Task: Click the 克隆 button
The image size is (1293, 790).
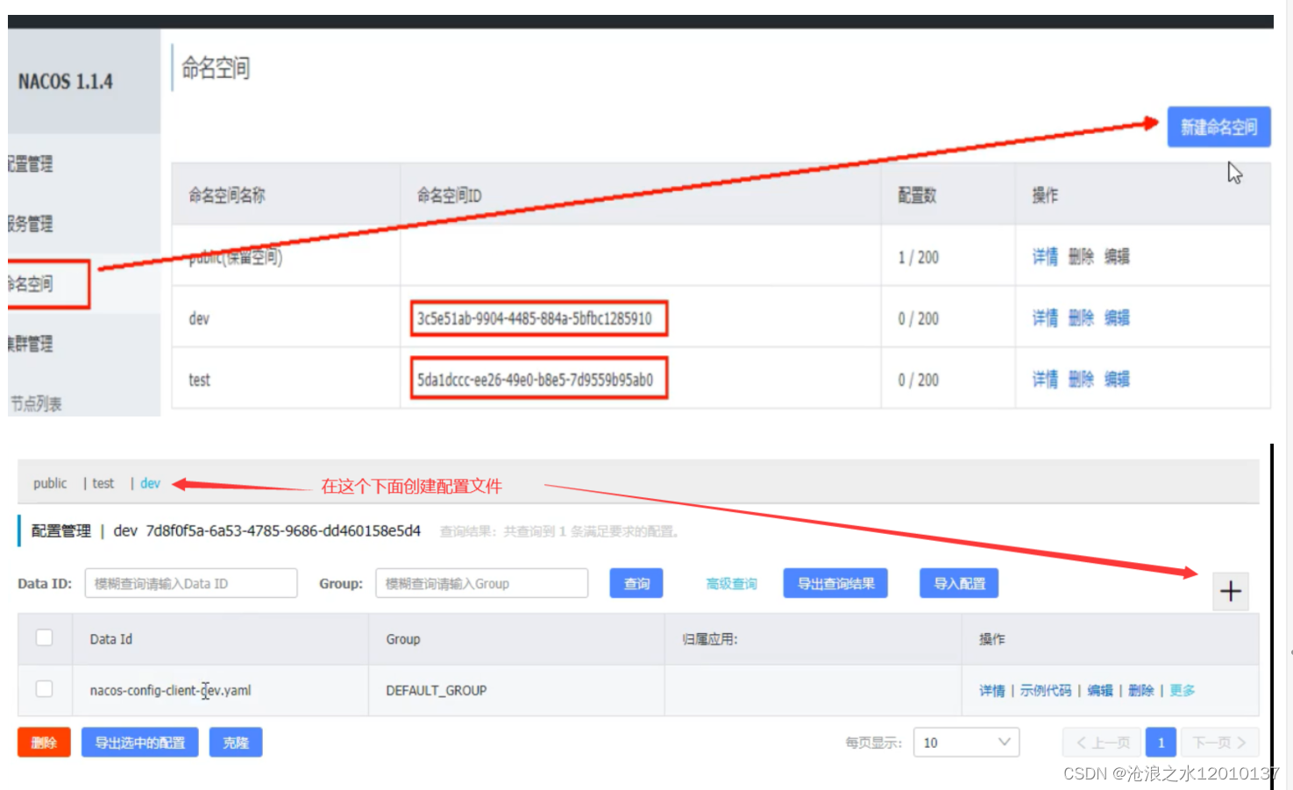Action: coord(236,743)
